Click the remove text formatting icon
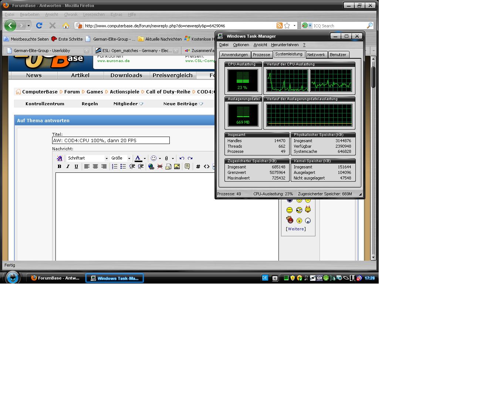 click(59, 158)
